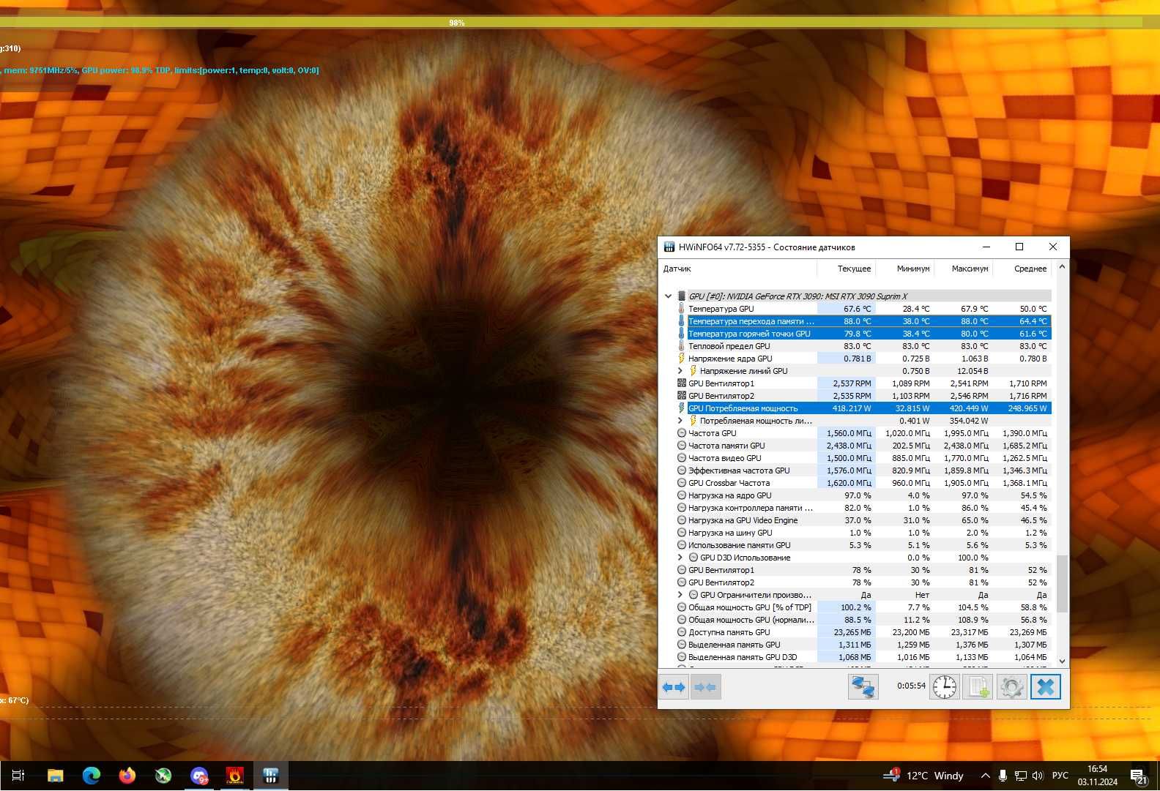The width and height of the screenshot is (1160, 791).
Task: Open Task View on the taskbar
Action: [18, 776]
